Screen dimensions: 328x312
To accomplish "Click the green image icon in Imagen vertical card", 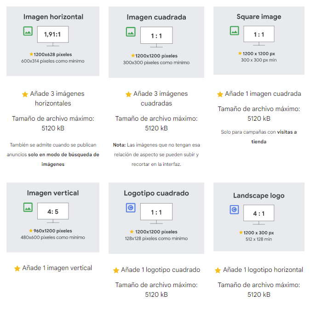I will click(28, 207).
